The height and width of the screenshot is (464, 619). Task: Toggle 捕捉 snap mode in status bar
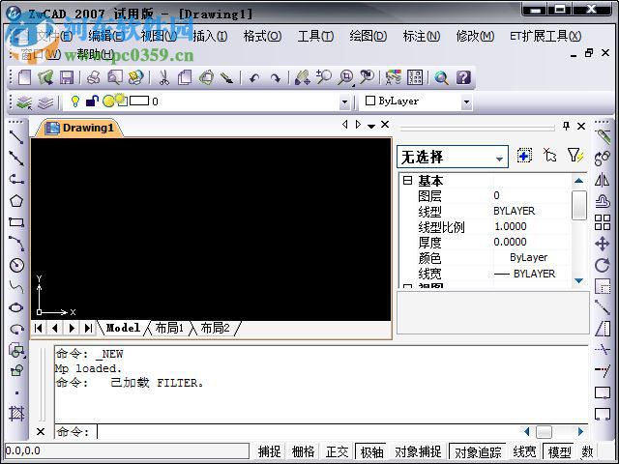(270, 451)
